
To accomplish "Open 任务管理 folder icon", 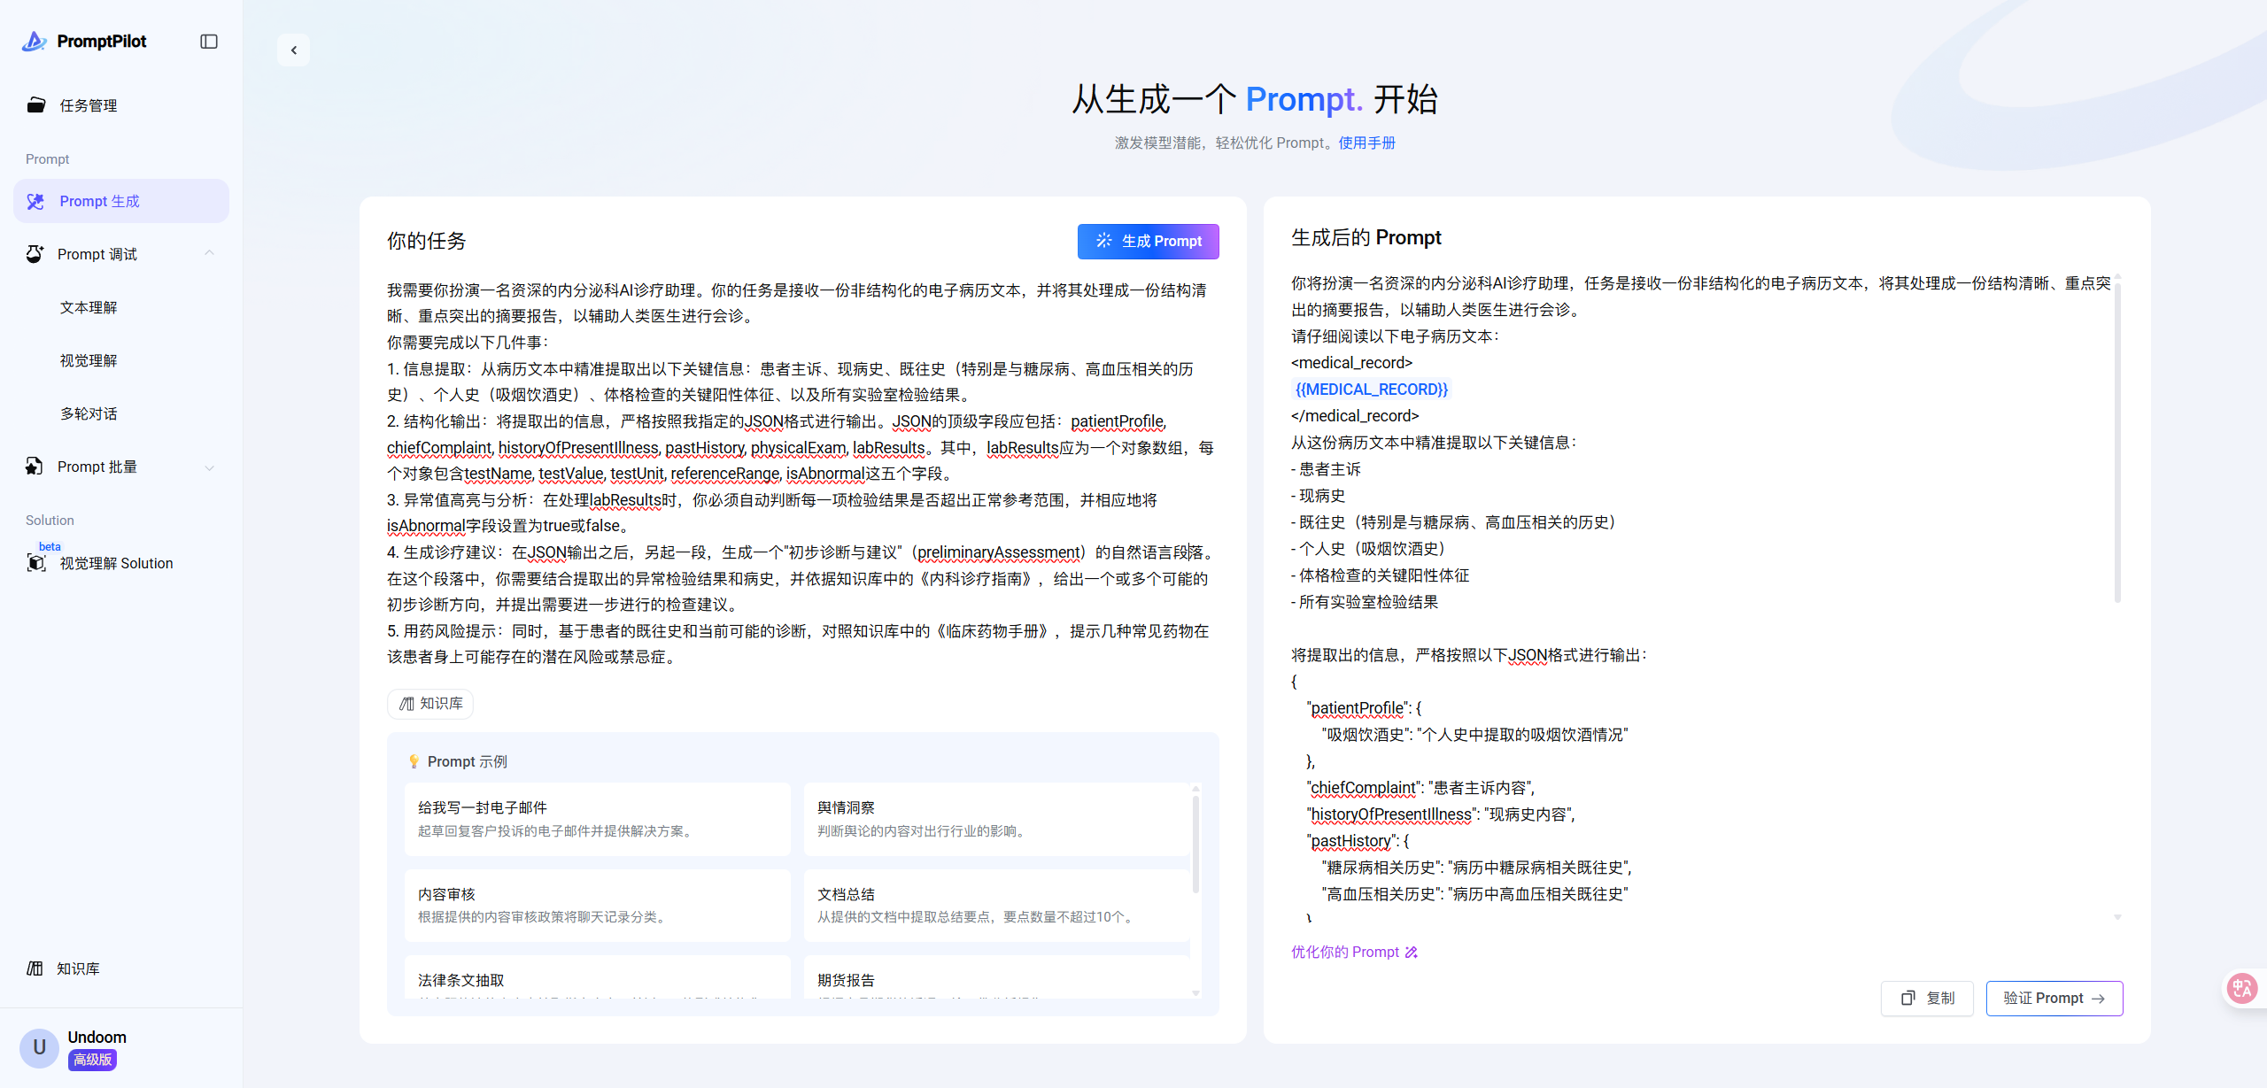I will tap(36, 105).
